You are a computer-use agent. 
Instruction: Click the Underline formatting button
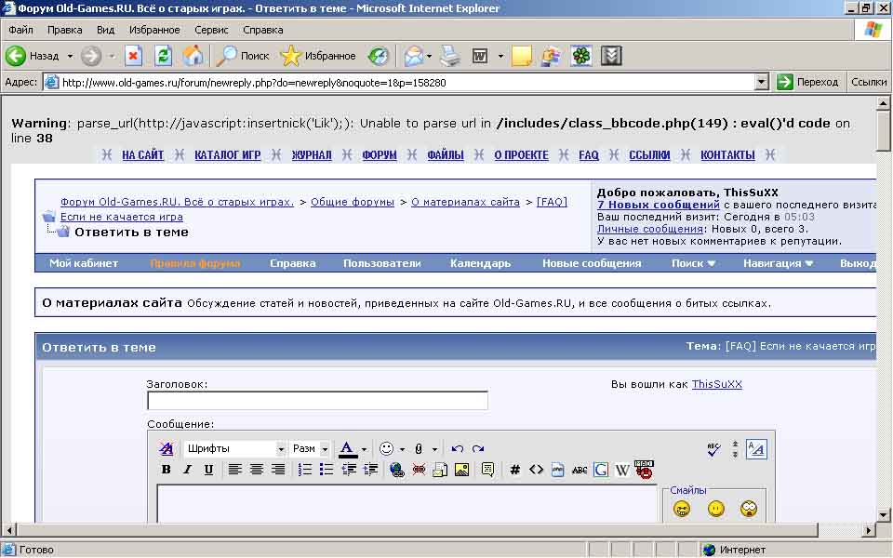point(208,470)
